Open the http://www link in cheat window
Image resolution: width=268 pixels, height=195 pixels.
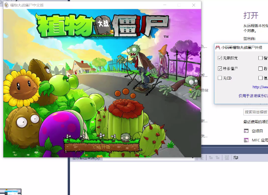coord(260,87)
